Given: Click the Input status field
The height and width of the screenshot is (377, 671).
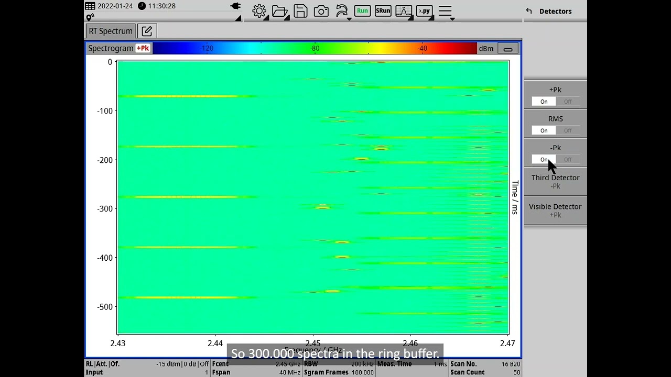Looking at the screenshot, I should (147, 372).
